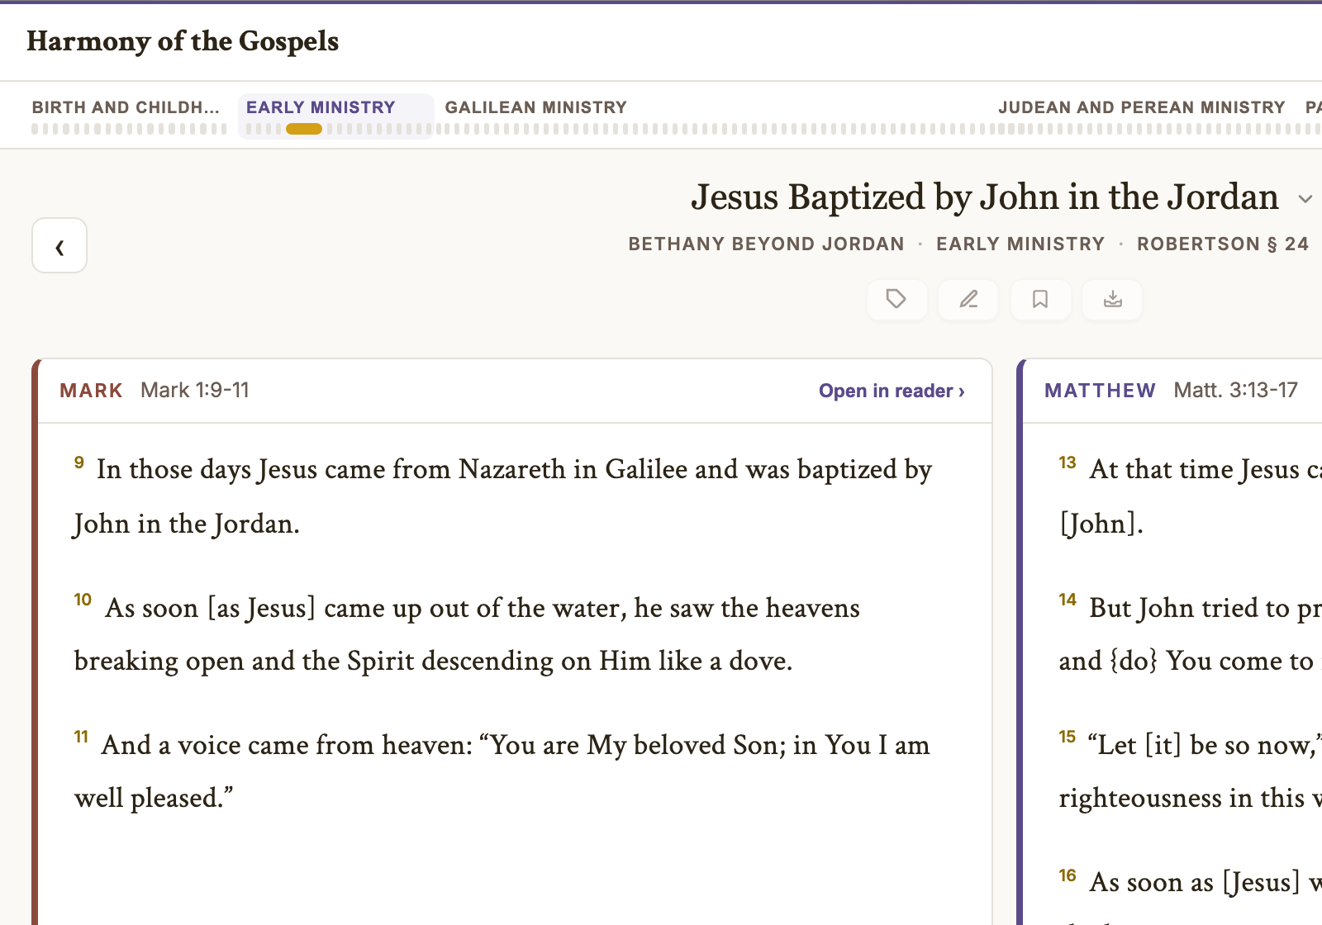The width and height of the screenshot is (1322, 925).
Task: Click the download icon button
Action: click(1112, 299)
